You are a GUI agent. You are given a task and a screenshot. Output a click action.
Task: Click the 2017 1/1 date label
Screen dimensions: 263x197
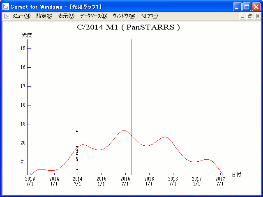click(197, 181)
